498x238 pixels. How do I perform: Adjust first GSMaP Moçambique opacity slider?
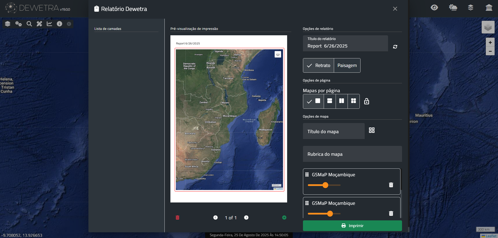(x=325, y=185)
